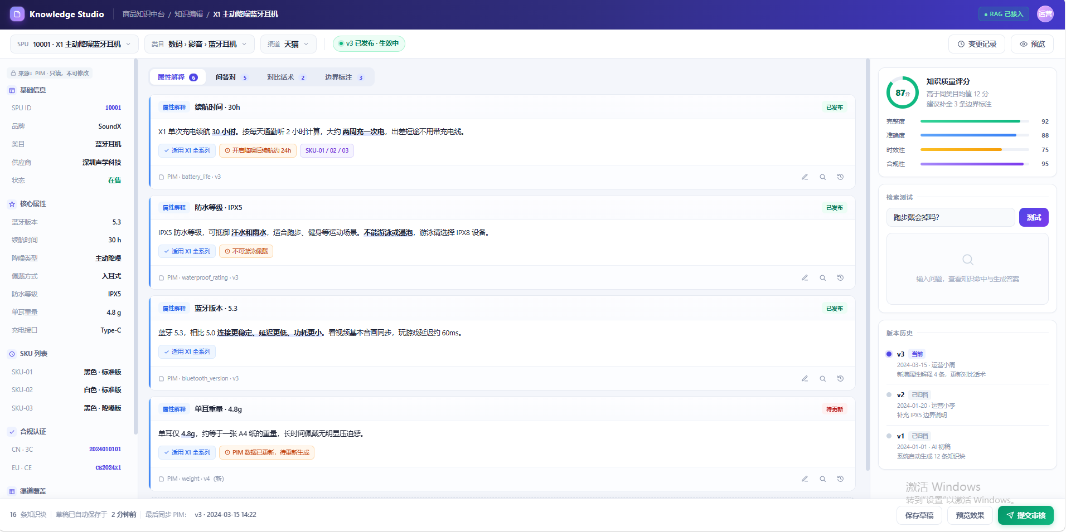This screenshot has height=532, width=1066.
Task: Click the 时效性 score progress bar
Action: (x=975, y=150)
